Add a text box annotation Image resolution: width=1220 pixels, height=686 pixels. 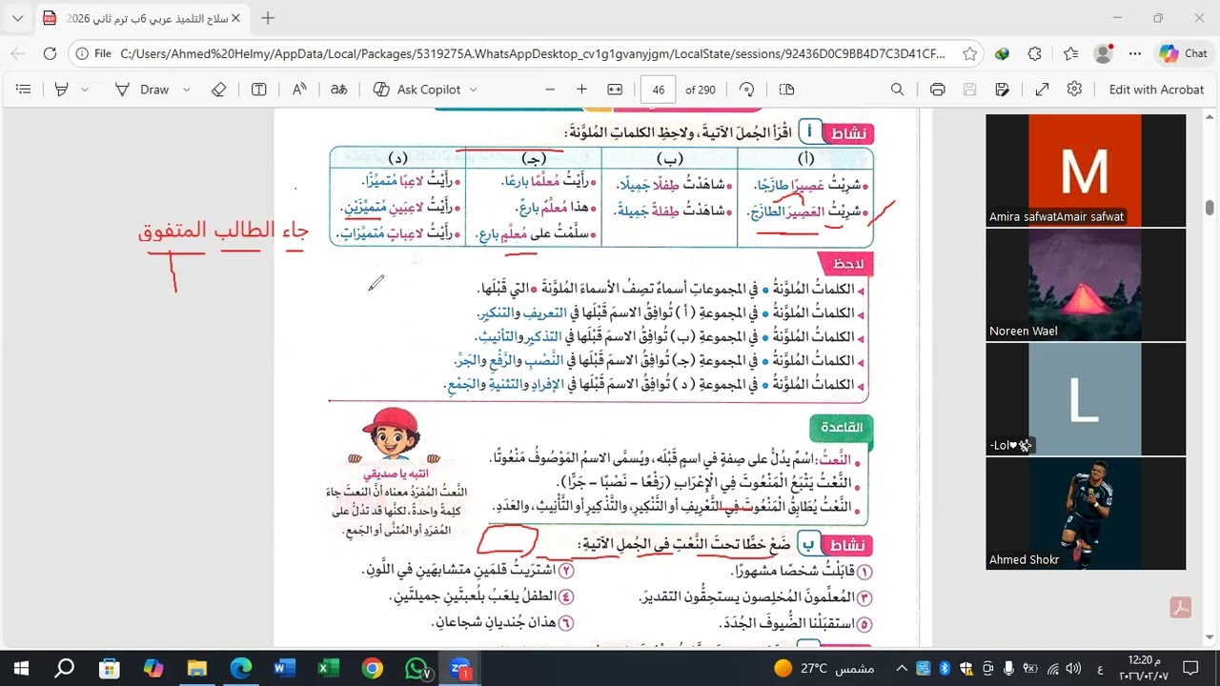point(258,90)
